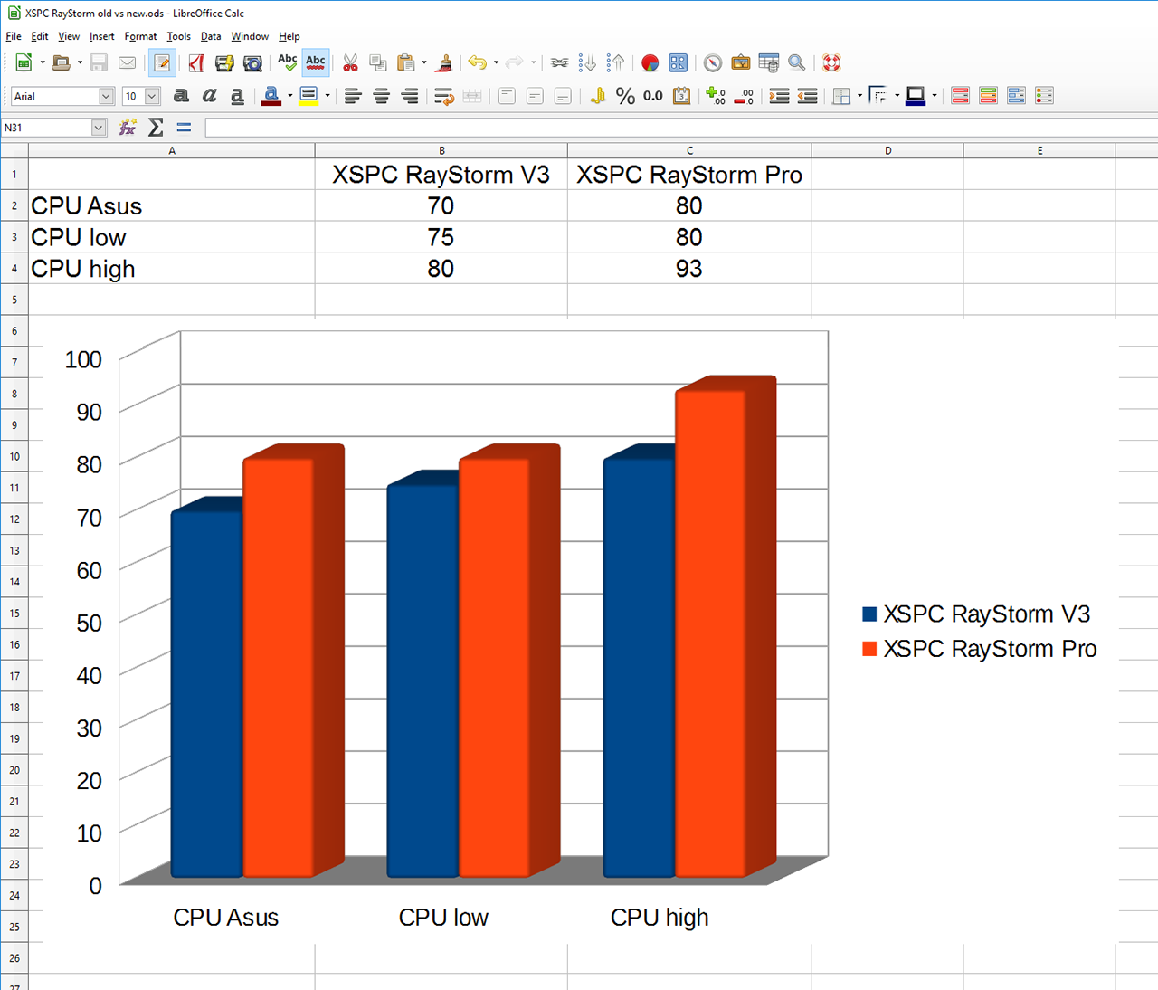The height and width of the screenshot is (990, 1158).
Task: Open font color palette dropdown arrow
Action: 289,96
